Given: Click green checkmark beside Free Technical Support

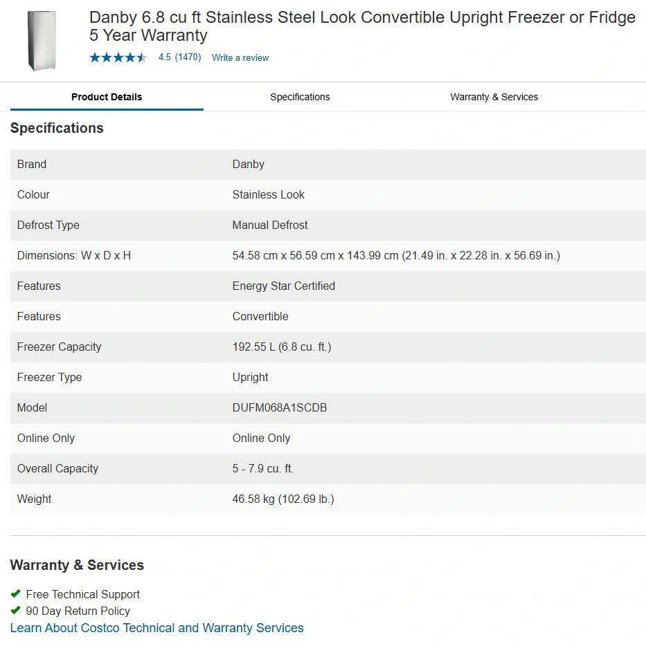Looking at the screenshot, I should coord(16,593).
